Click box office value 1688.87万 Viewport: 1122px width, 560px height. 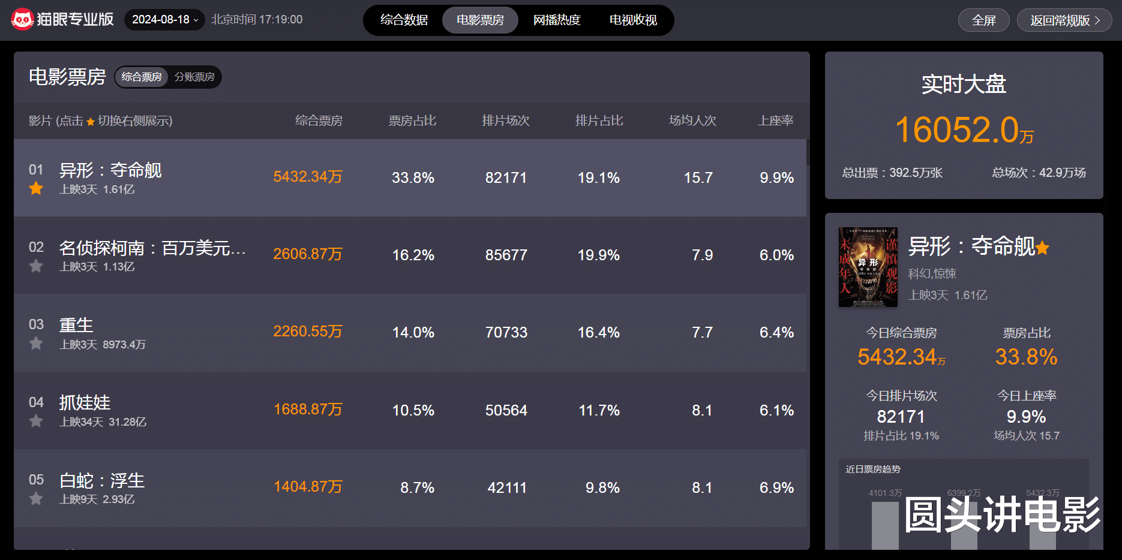point(308,410)
